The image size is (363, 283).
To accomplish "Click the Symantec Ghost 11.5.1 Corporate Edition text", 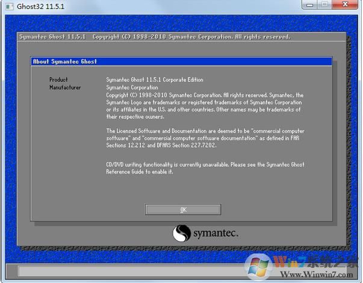I will point(155,79).
